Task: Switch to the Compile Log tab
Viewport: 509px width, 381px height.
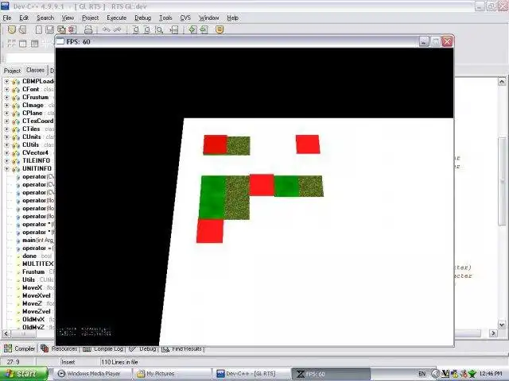Action: (x=103, y=349)
